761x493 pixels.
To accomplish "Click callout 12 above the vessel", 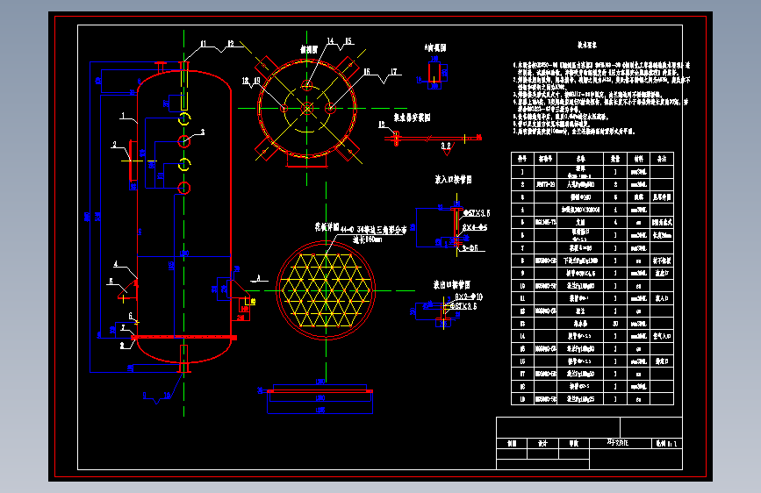I will pyautogui.click(x=231, y=44).
